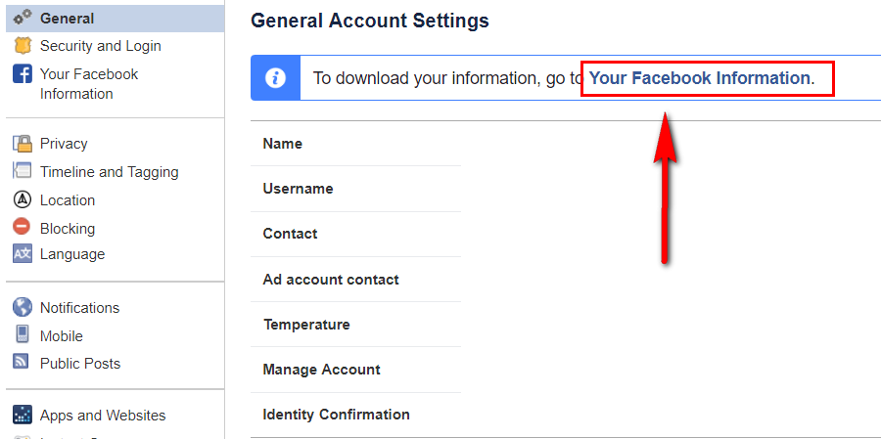Click the General gears icon
Screen dimensions: 881x439
pyautogui.click(x=23, y=18)
